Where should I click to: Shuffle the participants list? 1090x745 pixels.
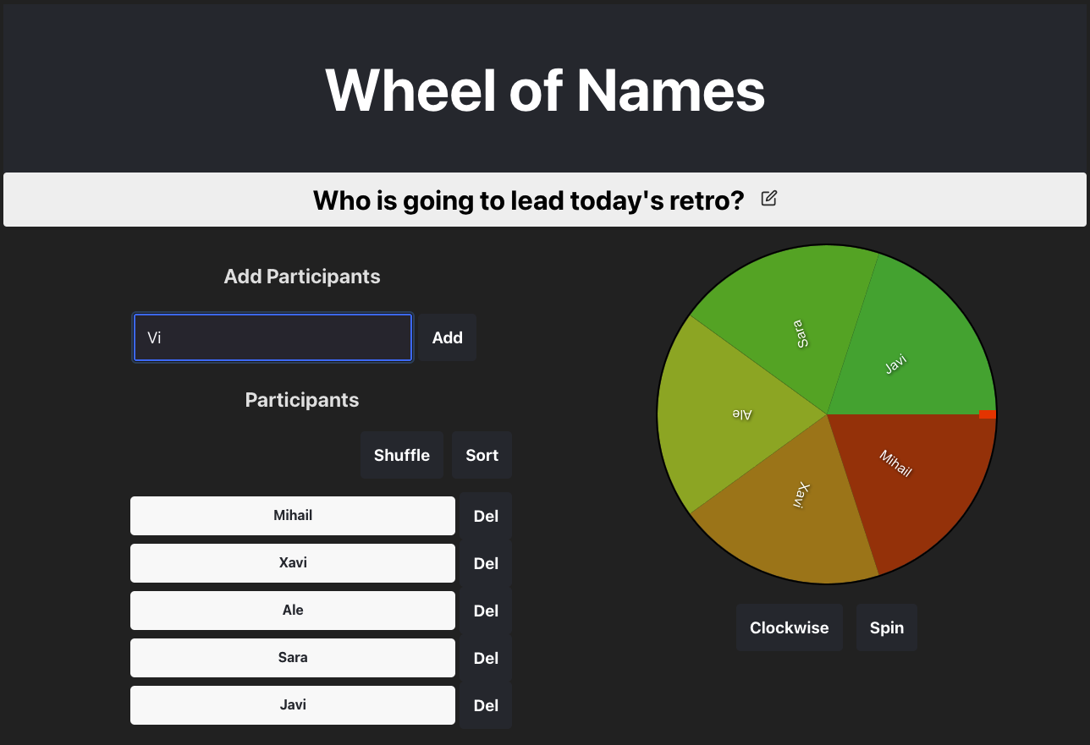point(402,455)
